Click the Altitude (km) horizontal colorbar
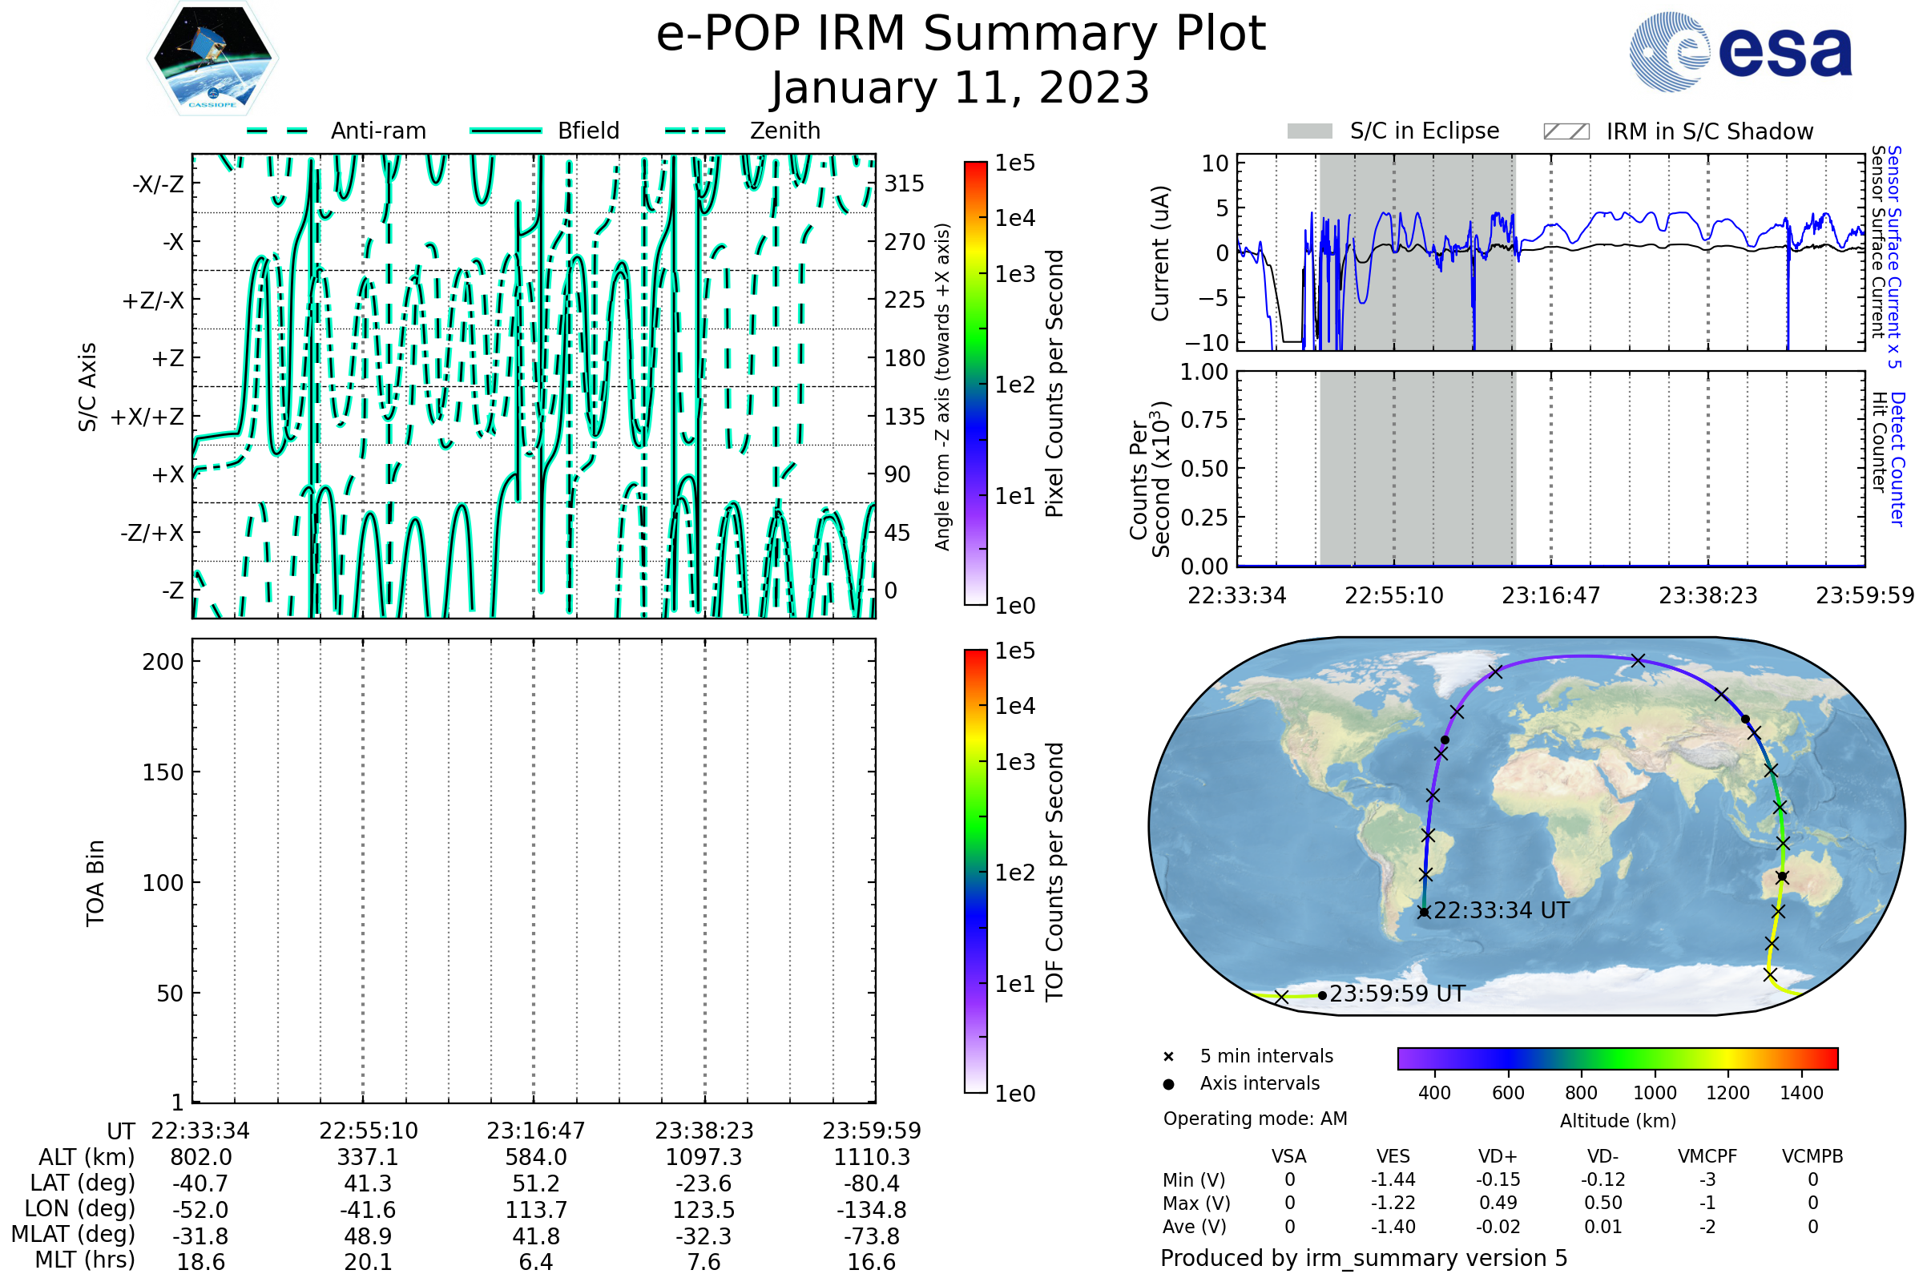 click(1617, 1058)
